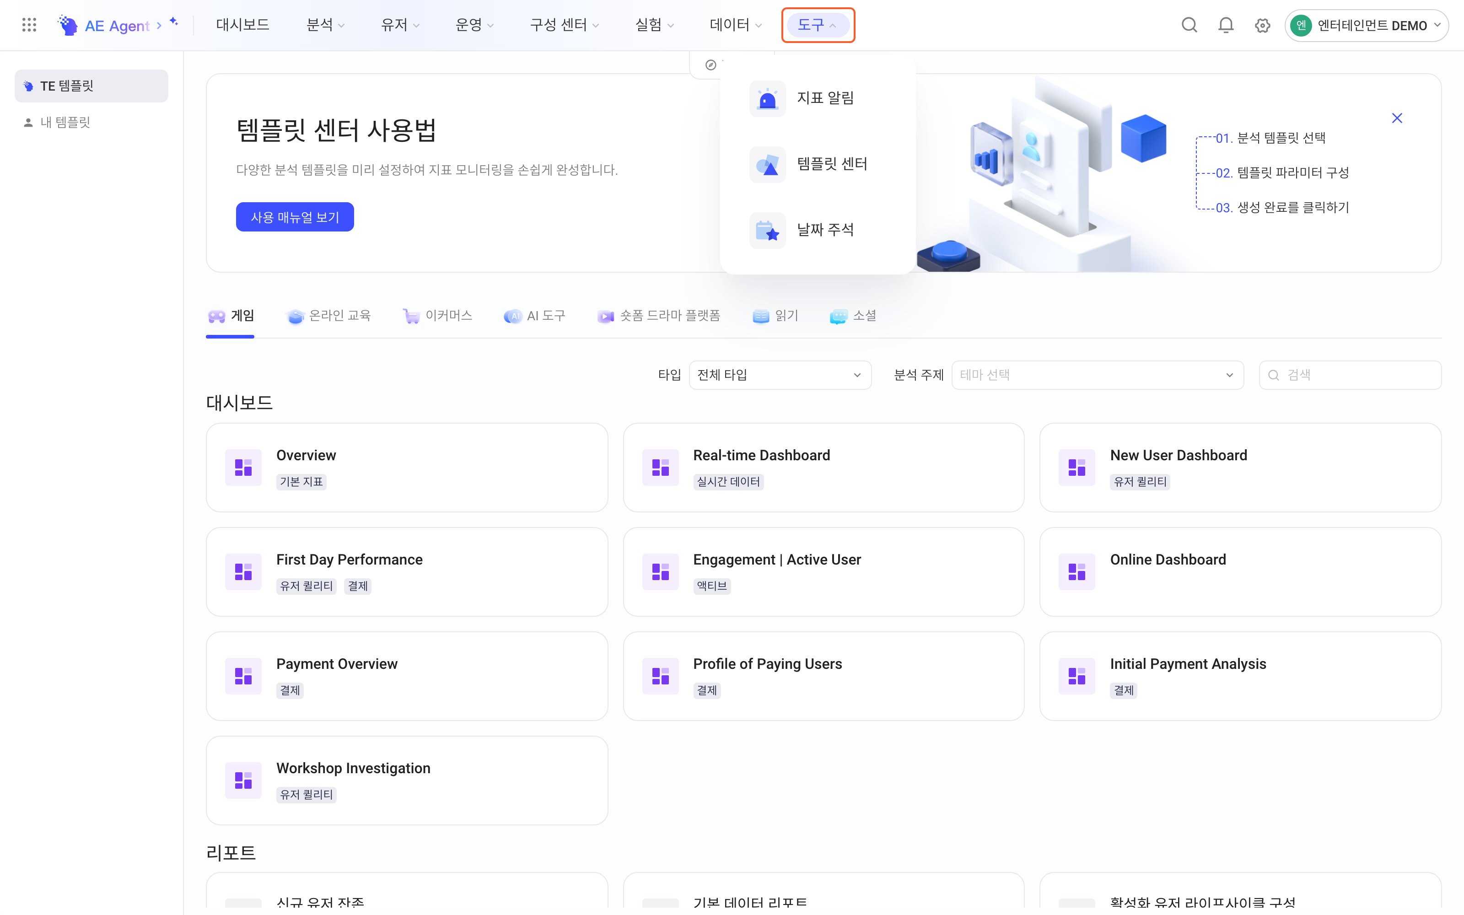1464x915 pixels.
Task: Click the 사용 매뉴얼 보기 button
Action: pyautogui.click(x=295, y=217)
